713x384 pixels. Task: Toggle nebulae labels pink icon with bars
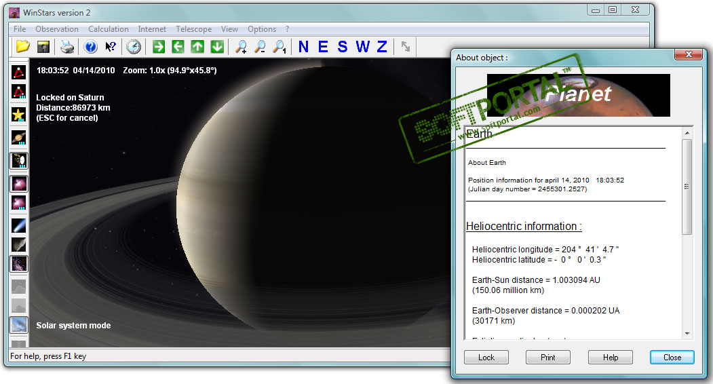[18, 203]
